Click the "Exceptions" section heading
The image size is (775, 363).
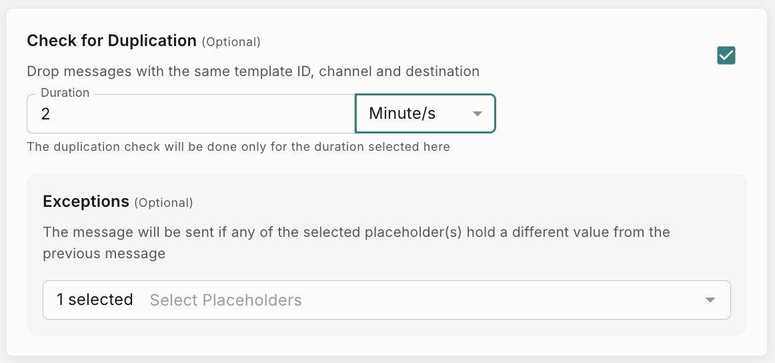point(86,202)
